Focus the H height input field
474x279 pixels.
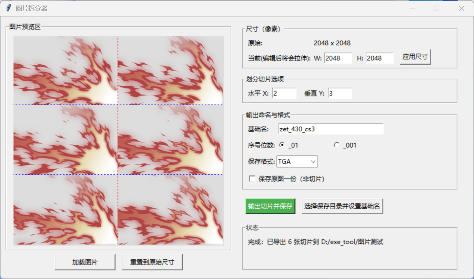[380, 58]
